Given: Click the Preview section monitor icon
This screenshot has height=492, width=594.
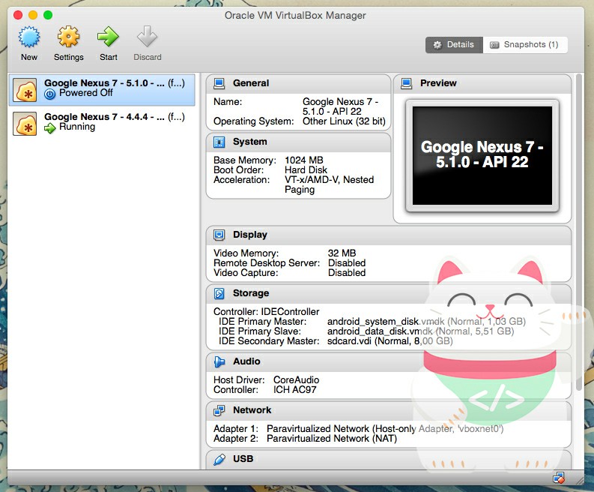Looking at the screenshot, I should coord(406,83).
